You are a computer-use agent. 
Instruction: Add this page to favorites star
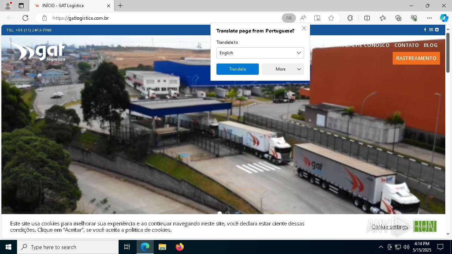[x=331, y=18]
